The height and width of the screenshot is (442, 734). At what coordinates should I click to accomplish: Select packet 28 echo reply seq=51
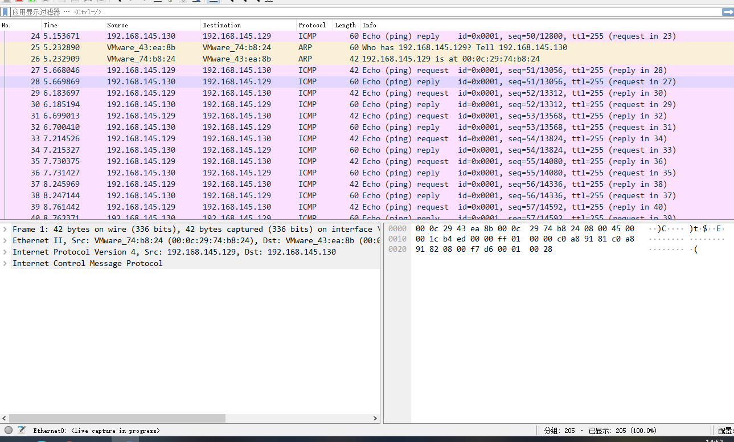[367, 81]
